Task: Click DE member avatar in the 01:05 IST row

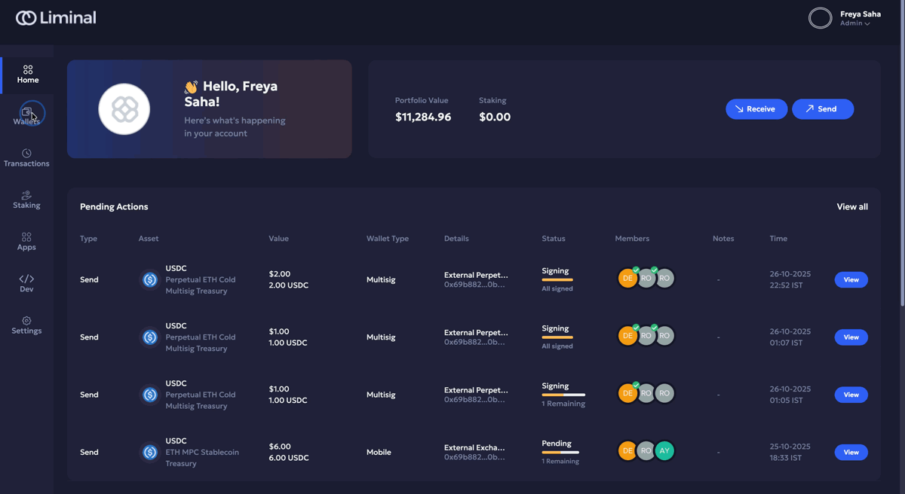Action: pyautogui.click(x=627, y=393)
